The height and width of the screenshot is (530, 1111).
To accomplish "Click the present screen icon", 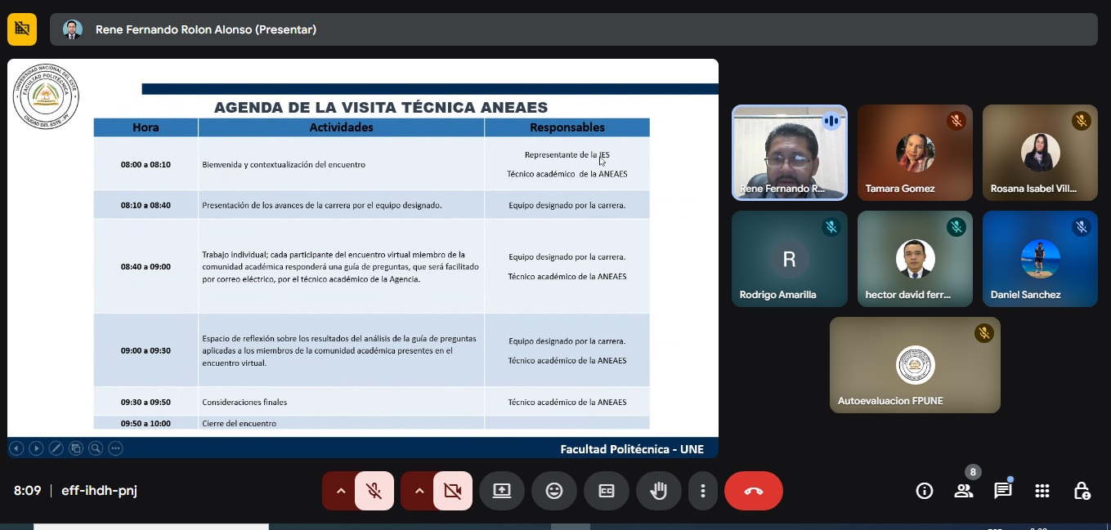I will (x=501, y=491).
